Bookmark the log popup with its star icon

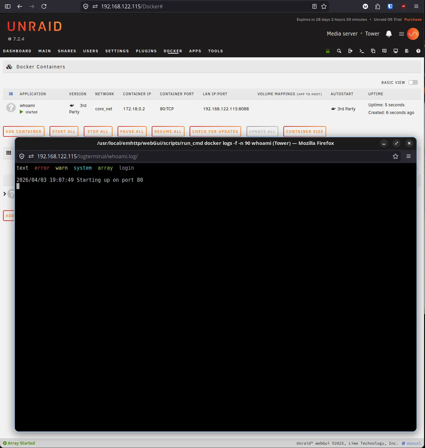point(396,156)
